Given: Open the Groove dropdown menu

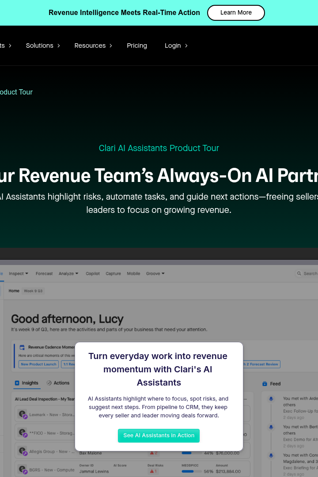Looking at the screenshot, I should point(155,273).
